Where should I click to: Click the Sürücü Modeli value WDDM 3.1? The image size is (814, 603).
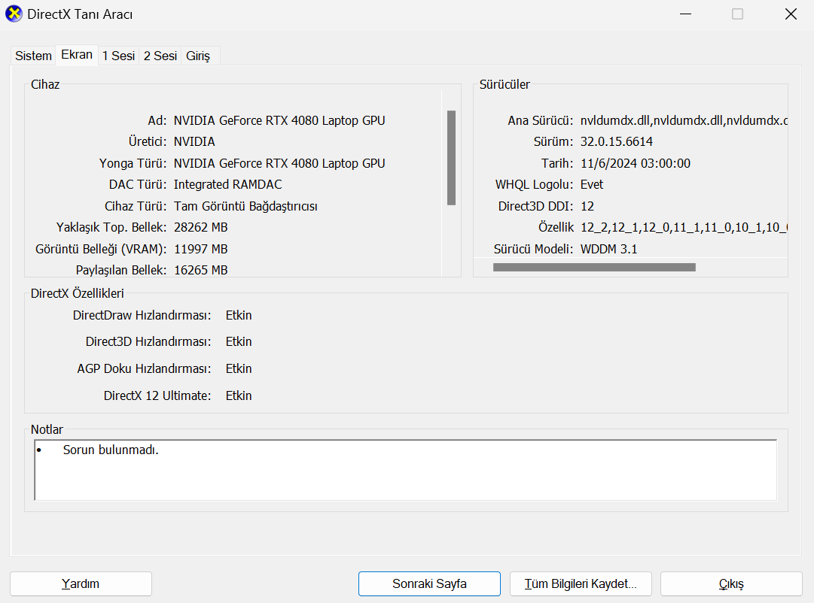[609, 250]
